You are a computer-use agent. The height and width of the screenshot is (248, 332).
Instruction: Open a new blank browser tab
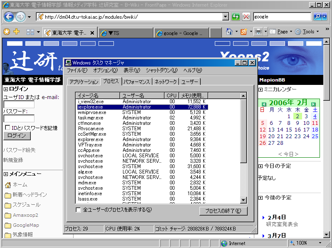[x=216, y=33]
